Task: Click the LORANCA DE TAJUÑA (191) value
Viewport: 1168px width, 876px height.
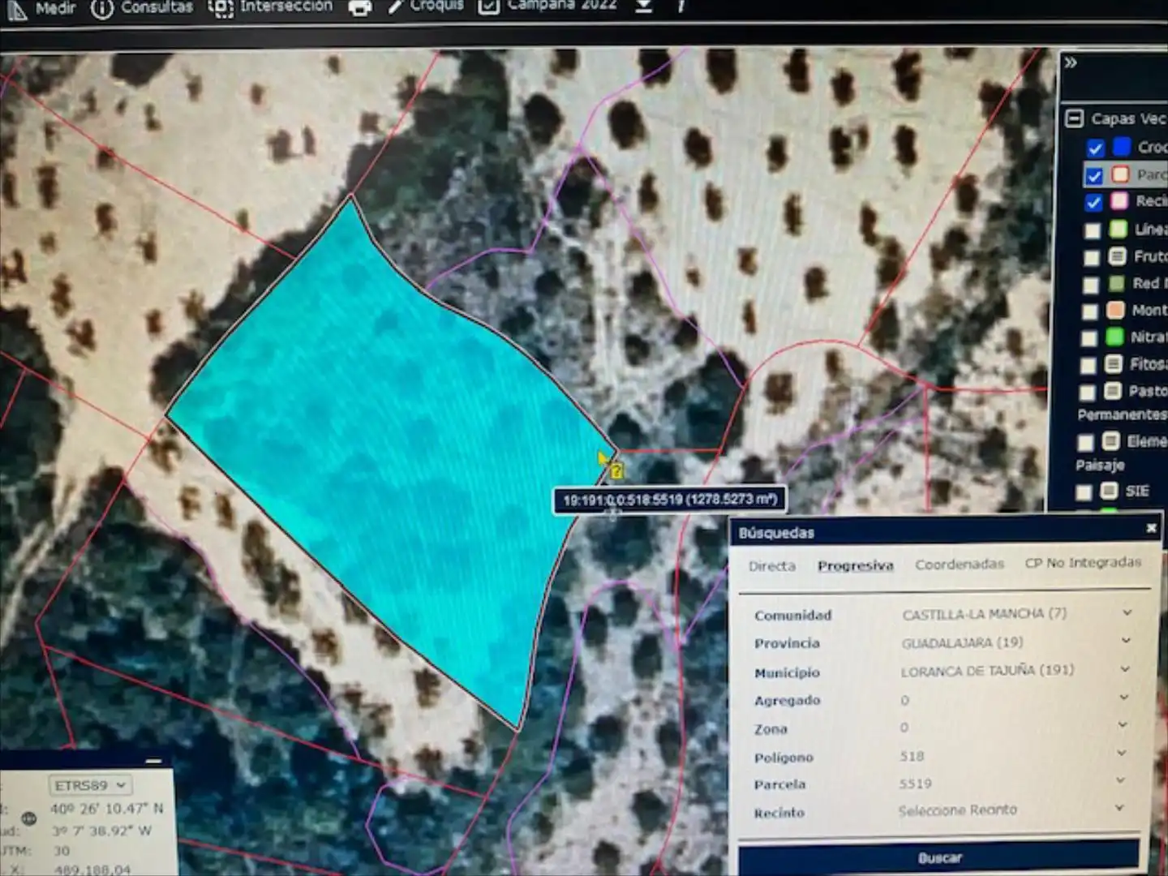Action: (x=987, y=671)
